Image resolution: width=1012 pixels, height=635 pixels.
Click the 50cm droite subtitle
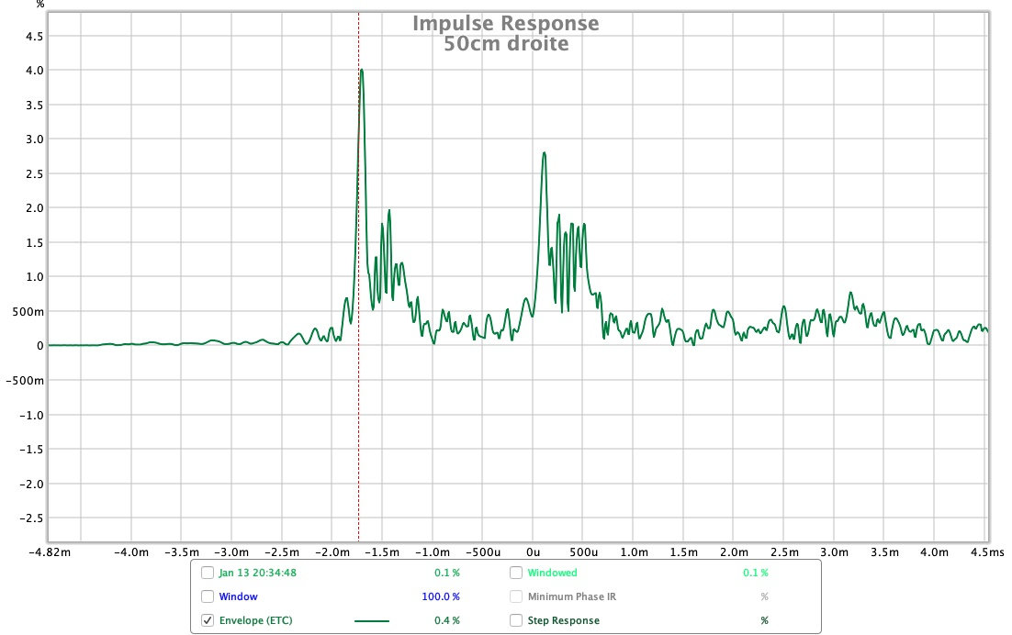[x=507, y=44]
